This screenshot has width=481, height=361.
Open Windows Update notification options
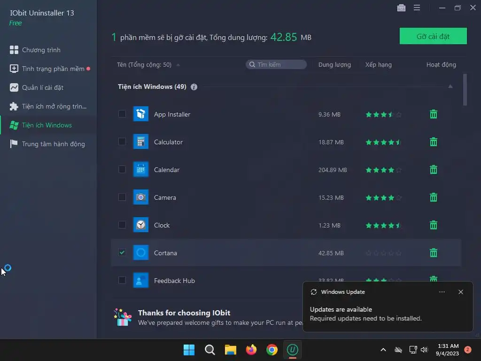click(x=442, y=292)
